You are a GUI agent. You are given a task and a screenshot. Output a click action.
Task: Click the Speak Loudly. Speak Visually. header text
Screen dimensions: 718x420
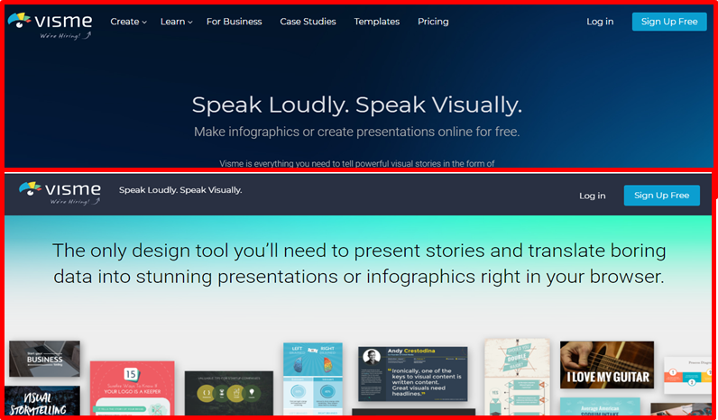click(180, 190)
